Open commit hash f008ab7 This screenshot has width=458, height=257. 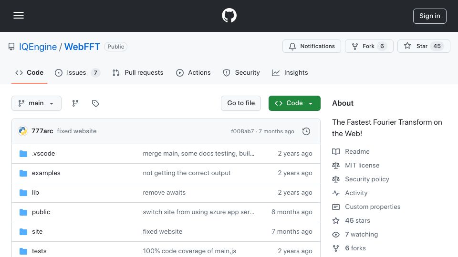coord(242,131)
